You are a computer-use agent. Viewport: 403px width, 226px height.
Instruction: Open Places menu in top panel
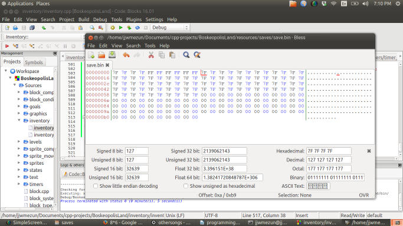coord(43,4)
